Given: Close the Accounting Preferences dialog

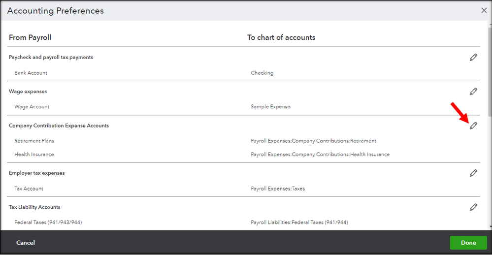Looking at the screenshot, I should (484, 10).
